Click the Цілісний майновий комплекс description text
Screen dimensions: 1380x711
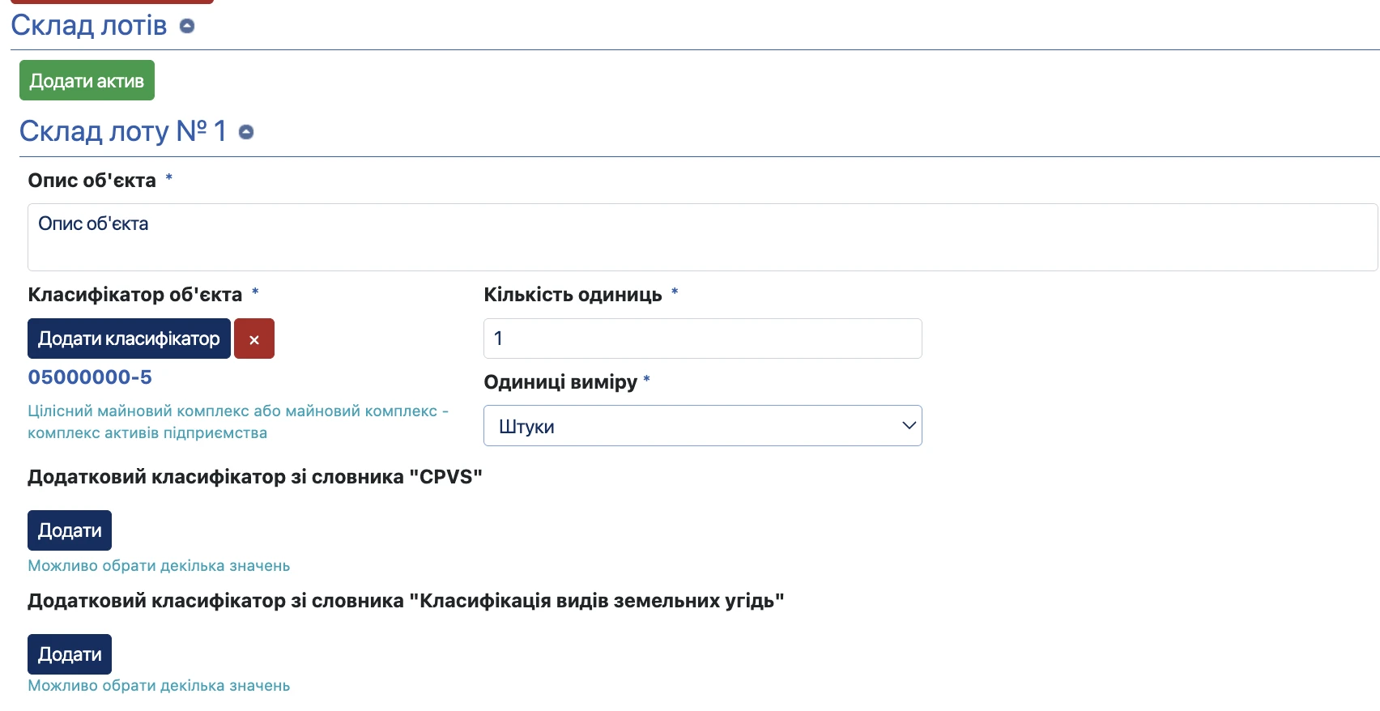click(238, 422)
